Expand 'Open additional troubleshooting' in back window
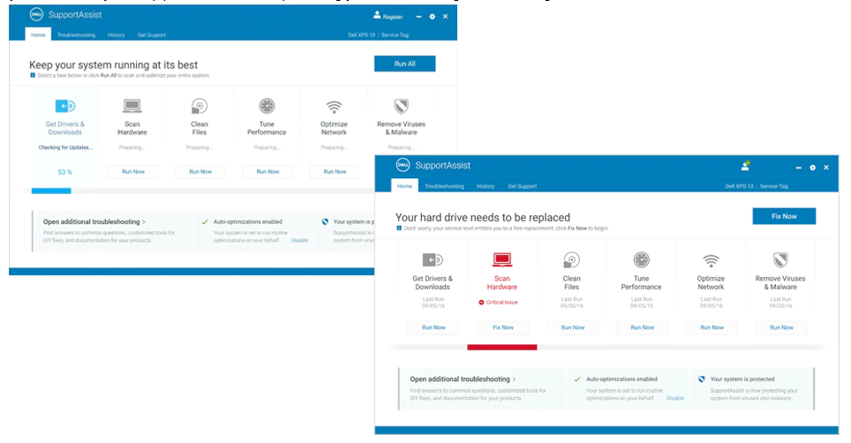The image size is (851, 443). tap(94, 221)
